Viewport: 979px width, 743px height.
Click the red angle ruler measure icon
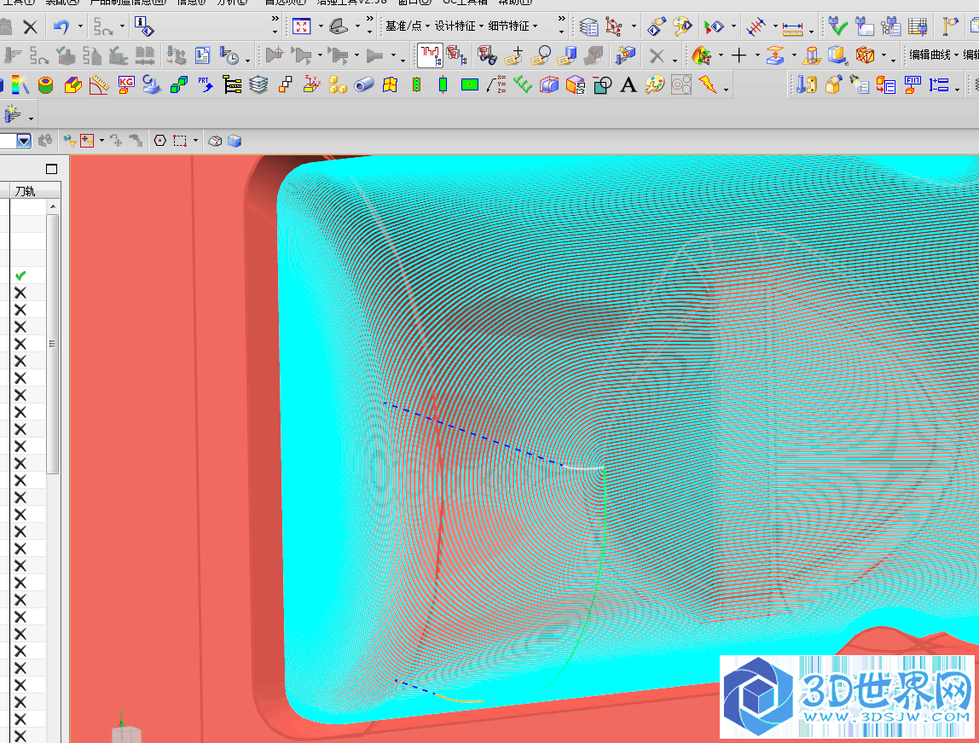point(99,84)
